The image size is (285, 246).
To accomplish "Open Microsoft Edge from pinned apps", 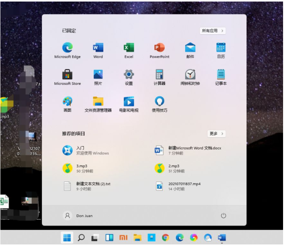I will pos(67,48).
